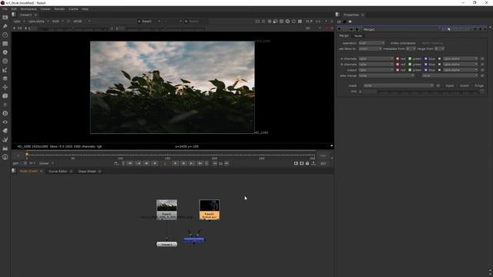Open the Furnace plugins toolbar icon
The width and height of the screenshot is (493, 277).
click(5, 157)
